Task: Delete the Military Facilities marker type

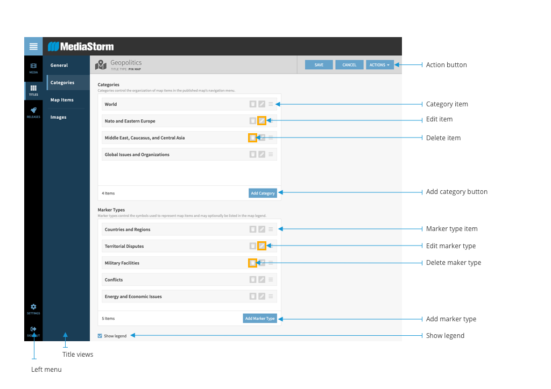Action: click(x=252, y=263)
